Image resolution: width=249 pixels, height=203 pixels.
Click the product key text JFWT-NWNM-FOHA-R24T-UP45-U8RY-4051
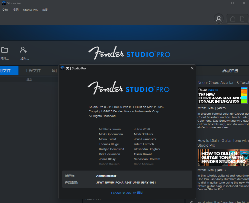[126, 183]
